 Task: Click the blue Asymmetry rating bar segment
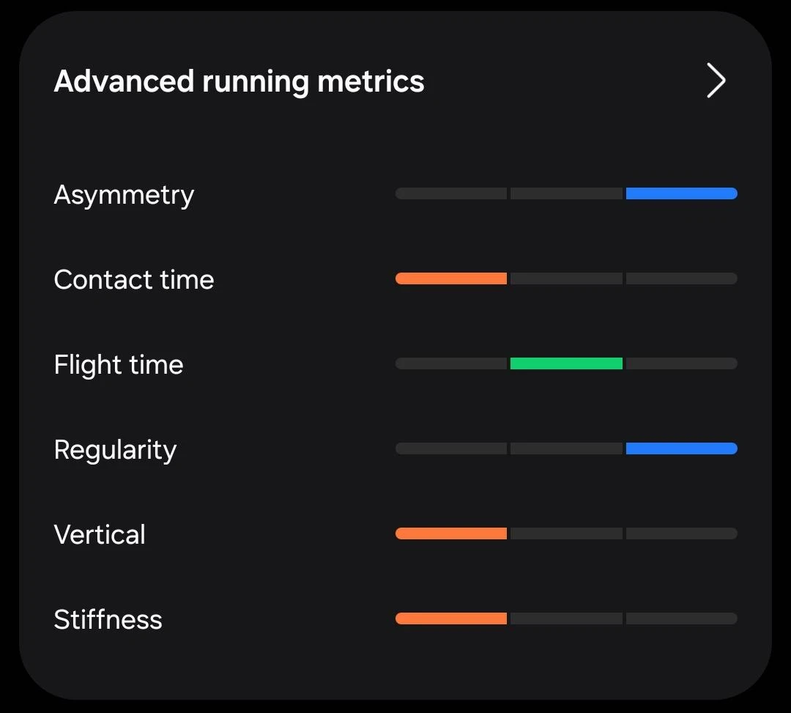click(682, 193)
